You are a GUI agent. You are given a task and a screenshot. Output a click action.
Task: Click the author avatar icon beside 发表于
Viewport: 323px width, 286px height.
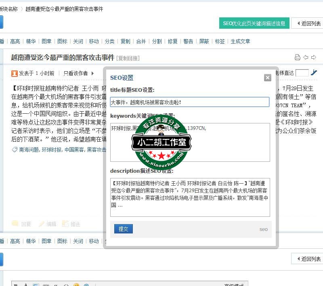[x=15, y=73]
